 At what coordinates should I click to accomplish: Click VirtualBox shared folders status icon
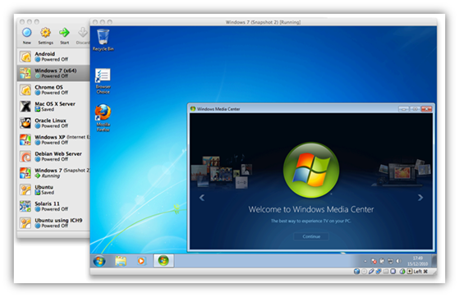pyautogui.click(x=386, y=272)
